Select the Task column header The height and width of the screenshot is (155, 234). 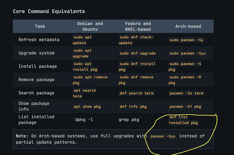[40, 26]
